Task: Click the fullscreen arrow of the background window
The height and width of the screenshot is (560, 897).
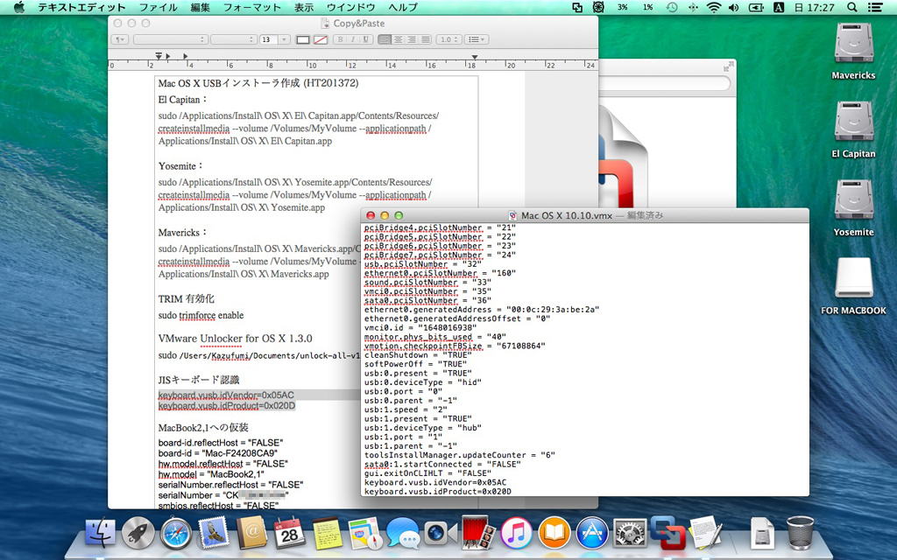Action: (727, 67)
